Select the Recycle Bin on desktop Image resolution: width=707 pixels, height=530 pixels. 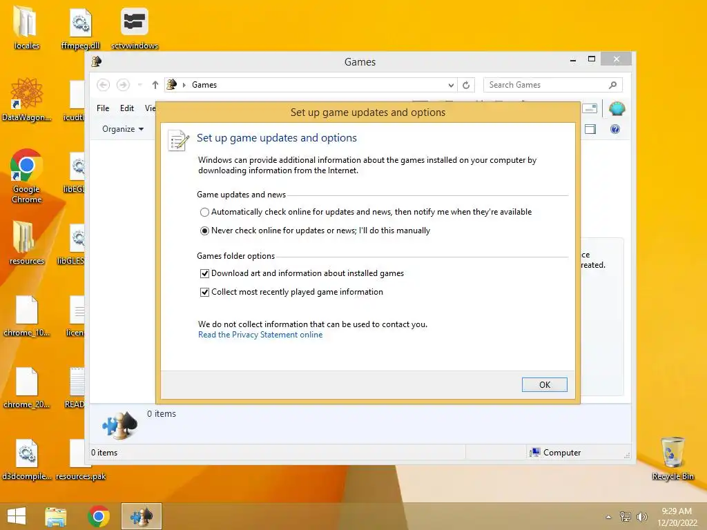(x=672, y=458)
